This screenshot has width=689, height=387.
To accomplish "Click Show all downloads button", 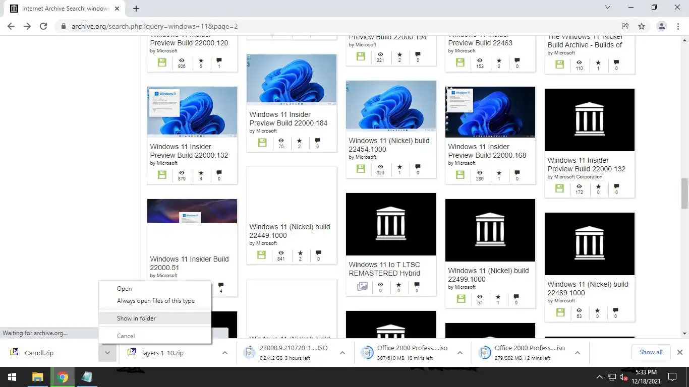I will pos(651,352).
